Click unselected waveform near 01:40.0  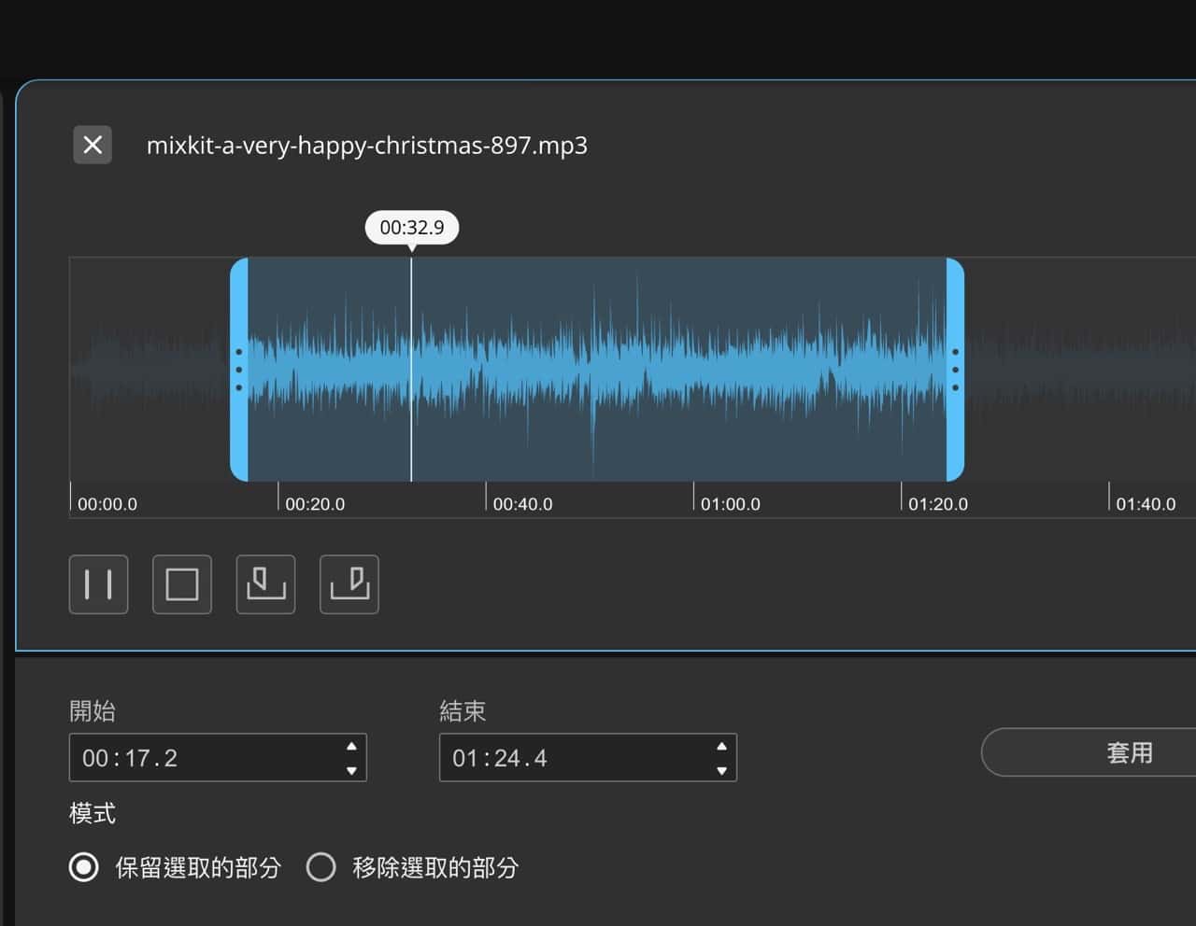[x=1109, y=370]
